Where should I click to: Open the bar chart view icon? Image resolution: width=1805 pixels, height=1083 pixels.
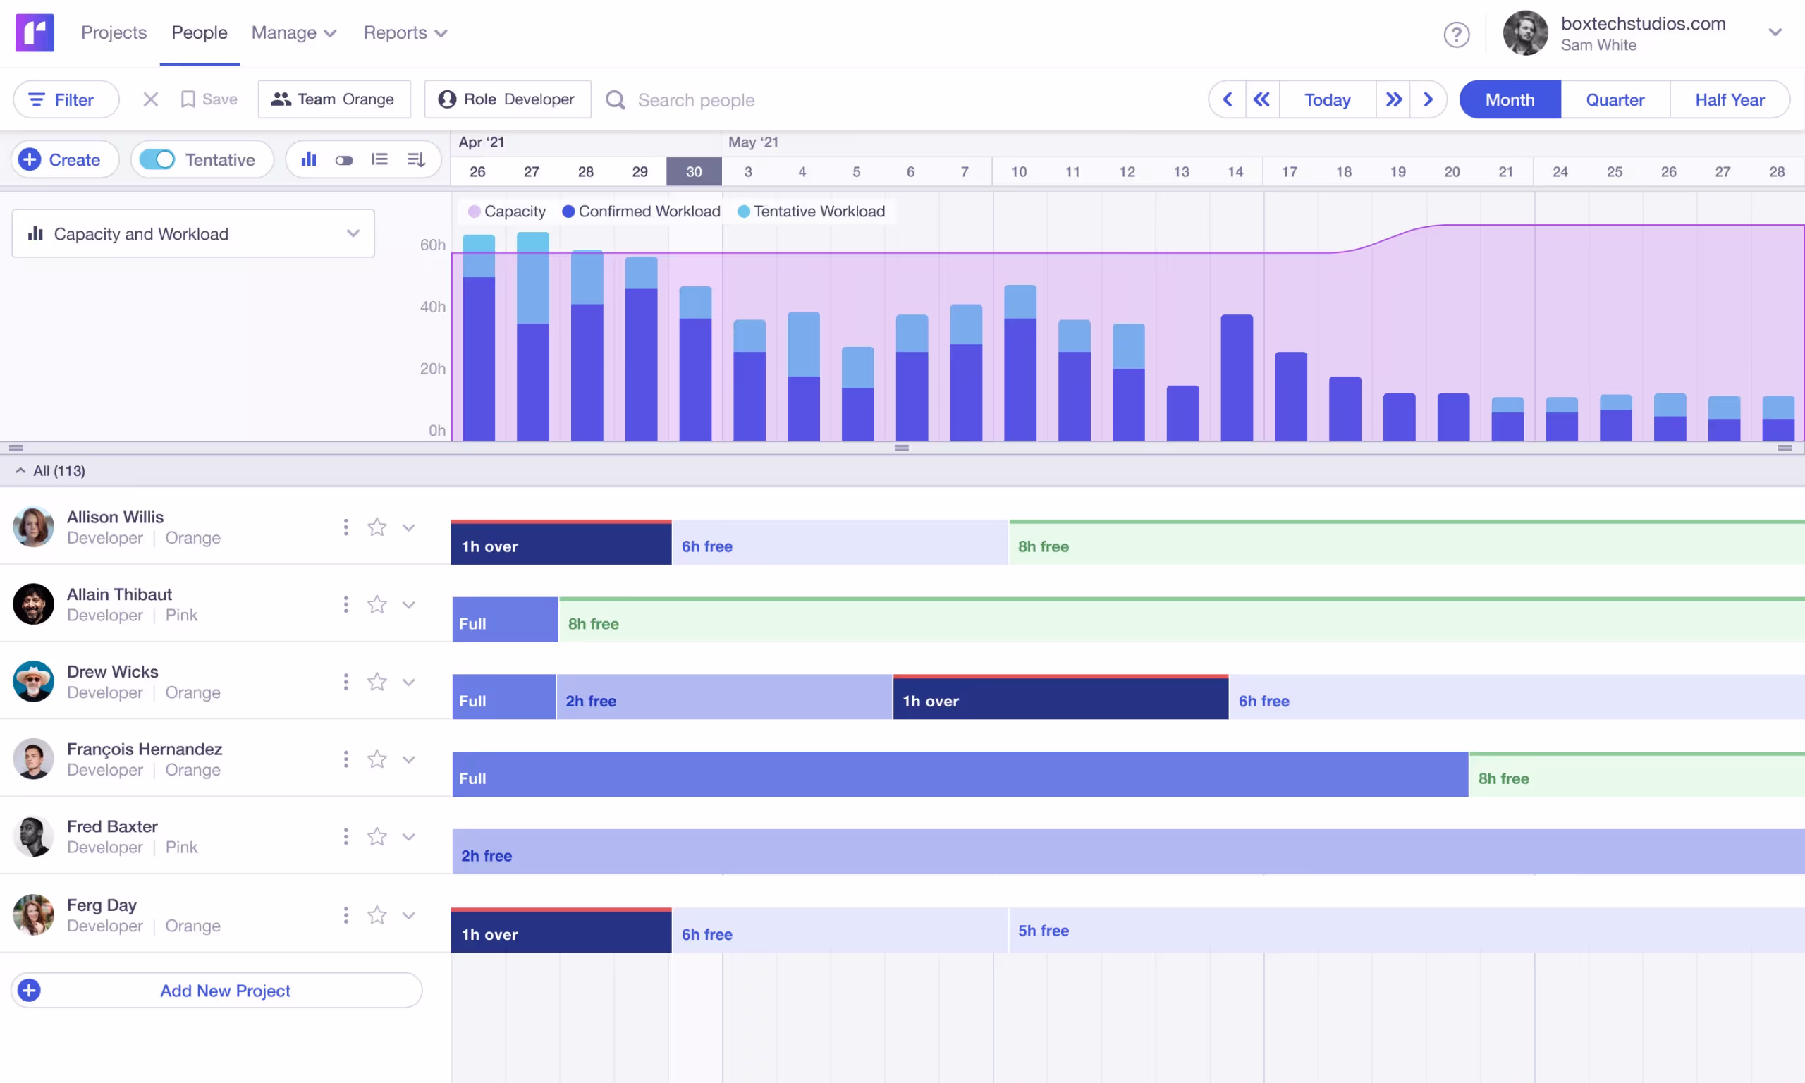(309, 159)
